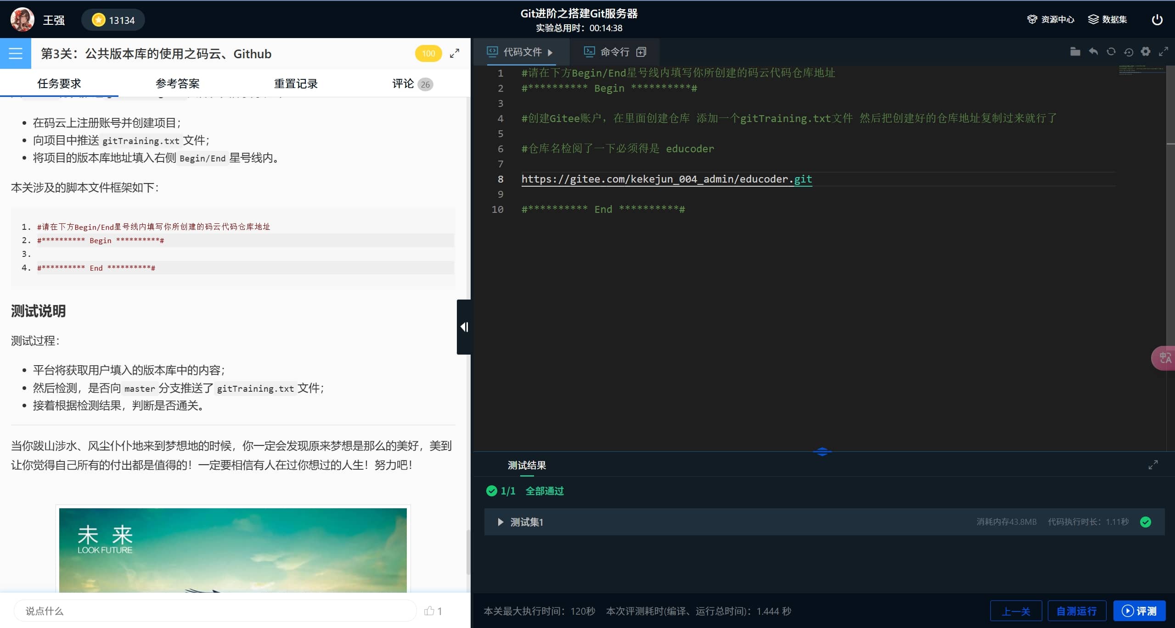The height and width of the screenshot is (628, 1175).
Task: Click the history restore icon in editor toolbar
Action: click(x=1129, y=52)
